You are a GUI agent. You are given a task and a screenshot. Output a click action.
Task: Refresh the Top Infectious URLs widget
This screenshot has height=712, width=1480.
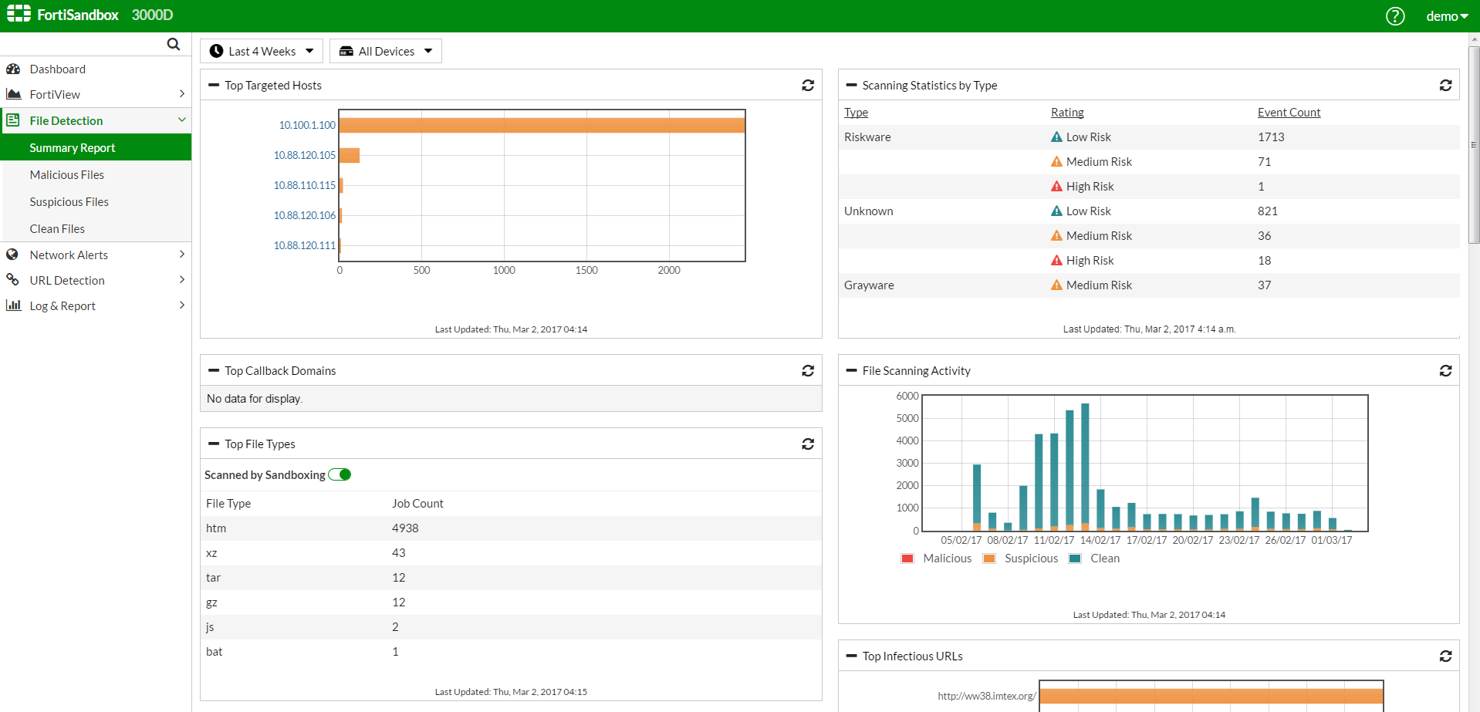coord(1445,656)
